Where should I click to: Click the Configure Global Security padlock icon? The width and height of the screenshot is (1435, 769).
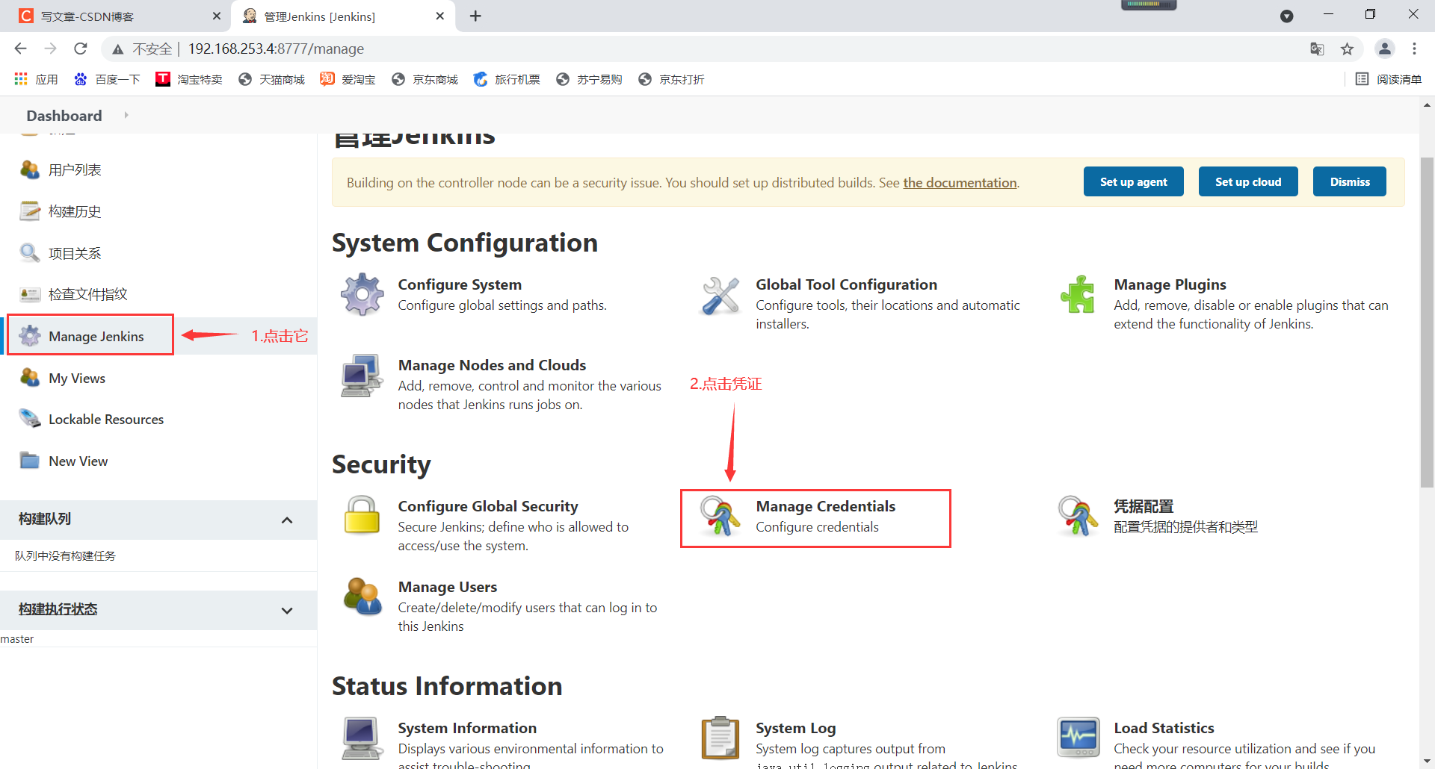(x=362, y=515)
